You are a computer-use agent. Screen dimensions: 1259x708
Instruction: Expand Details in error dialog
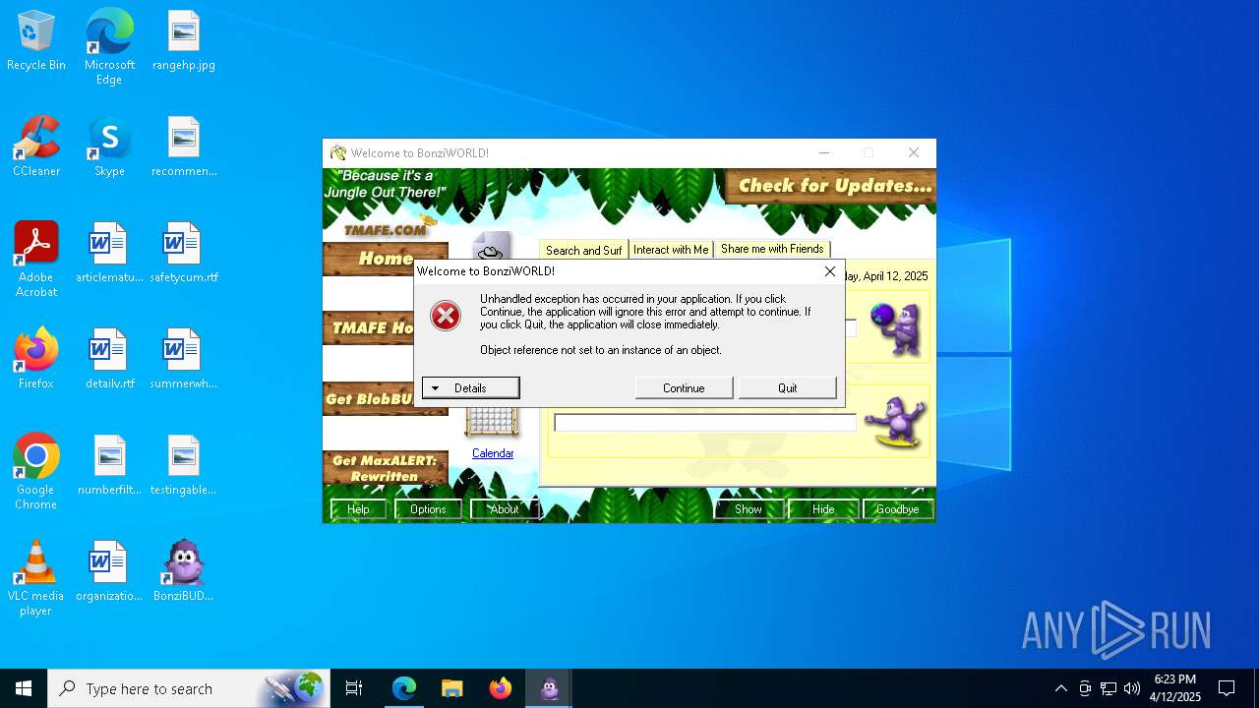pyautogui.click(x=471, y=387)
